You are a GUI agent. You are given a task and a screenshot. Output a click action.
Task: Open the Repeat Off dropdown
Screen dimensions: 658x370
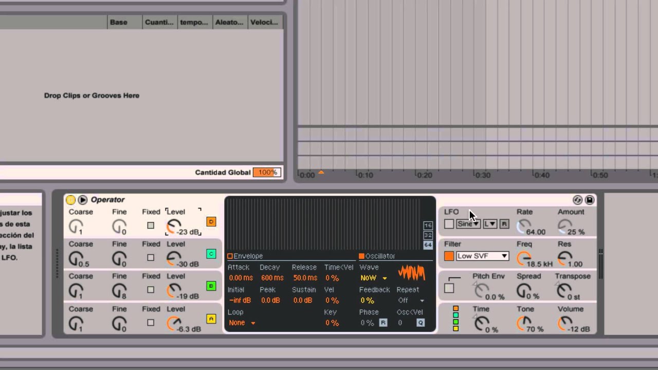coord(411,300)
